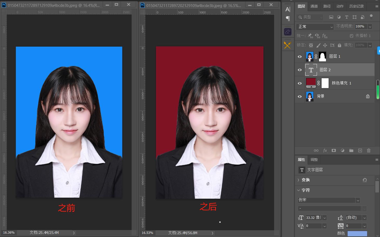
Task: Open the 仿宋 font family dropdown
Action: pos(329,200)
